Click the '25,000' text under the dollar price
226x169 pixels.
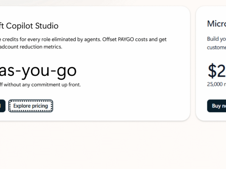(x=215, y=84)
